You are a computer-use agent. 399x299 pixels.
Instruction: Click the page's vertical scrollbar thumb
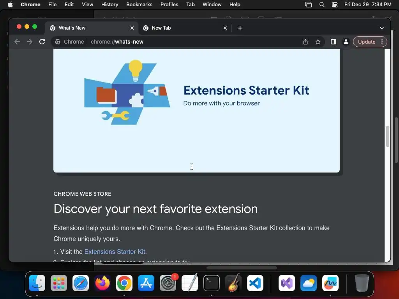point(388,136)
